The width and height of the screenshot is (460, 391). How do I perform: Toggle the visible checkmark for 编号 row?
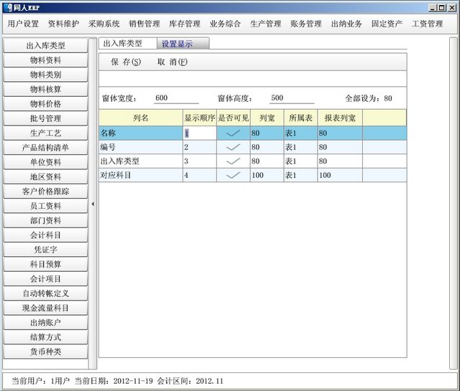(233, 147)
